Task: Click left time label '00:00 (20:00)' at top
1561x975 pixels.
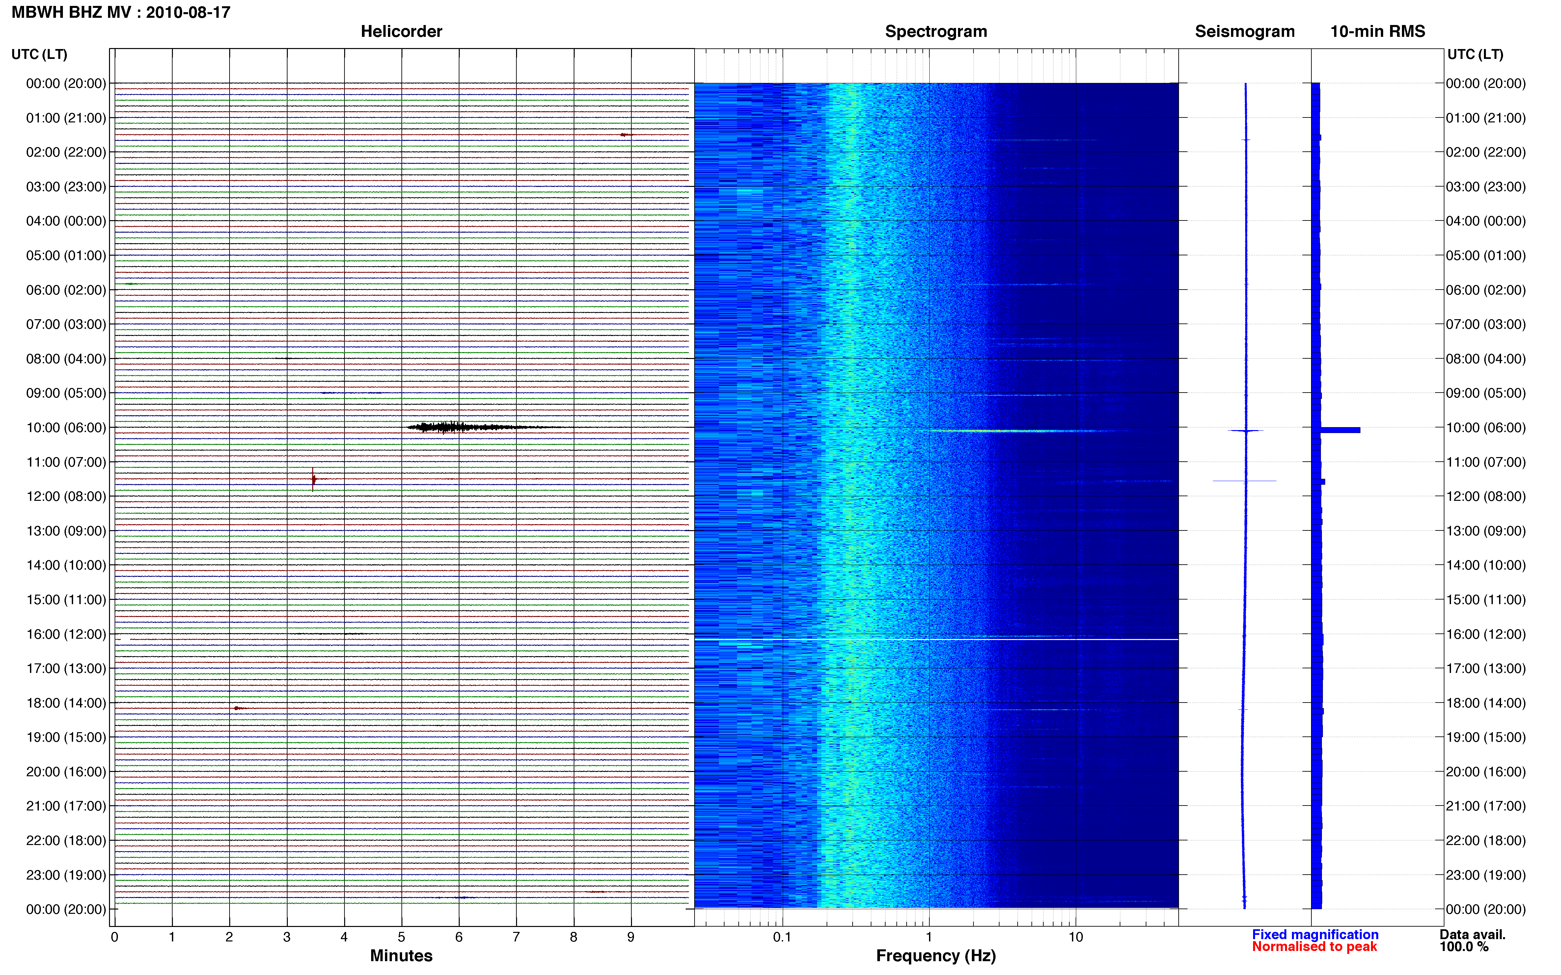Action: 66,83
